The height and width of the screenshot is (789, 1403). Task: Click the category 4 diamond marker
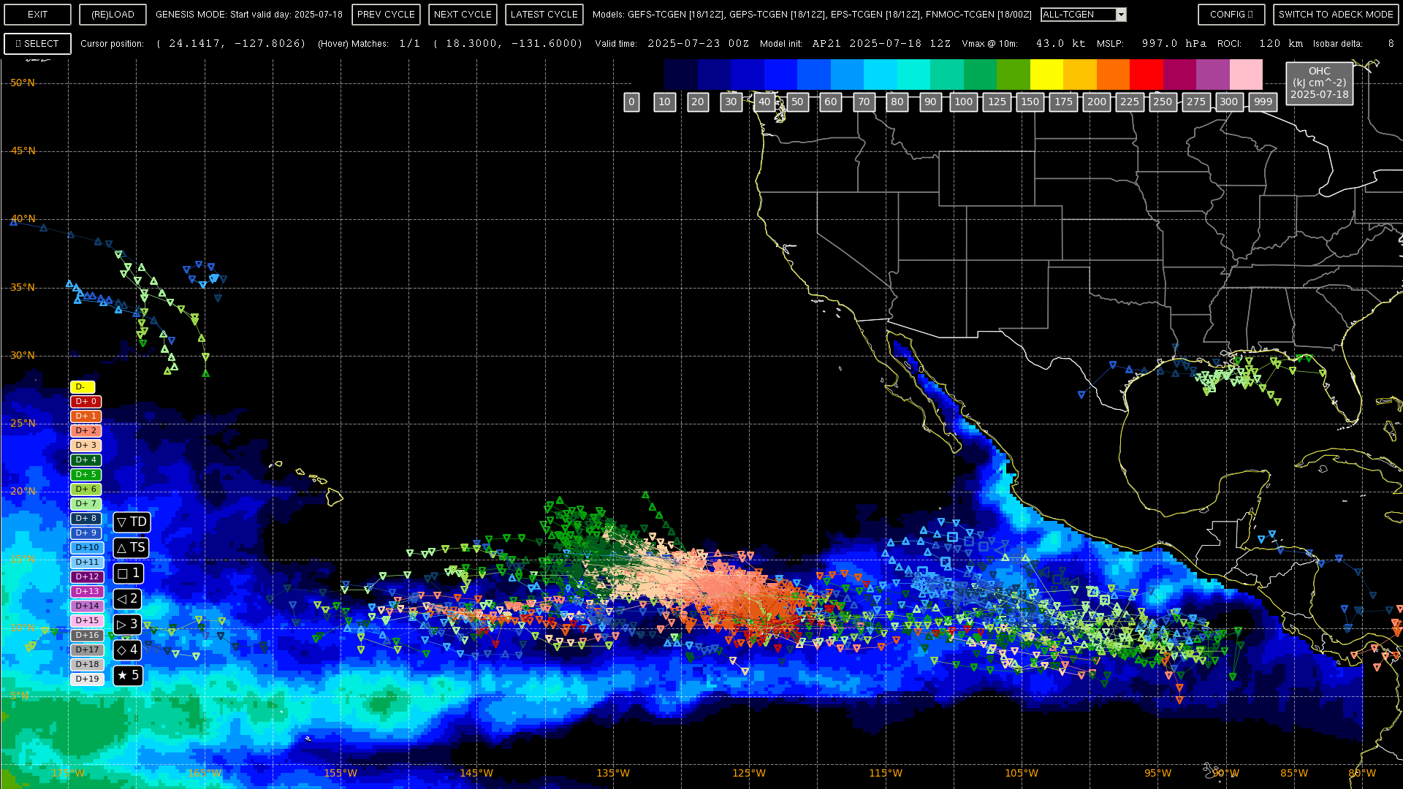click(122, 650)
